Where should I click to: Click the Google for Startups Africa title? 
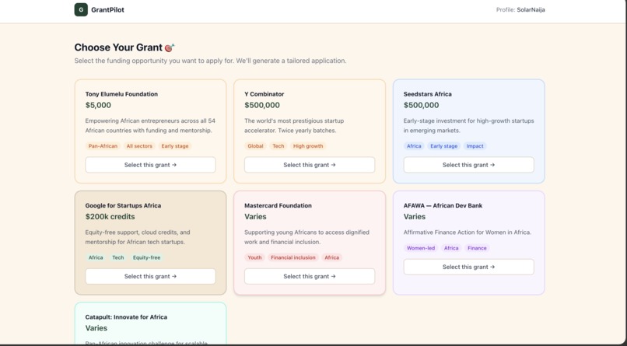tap(123, 206)
